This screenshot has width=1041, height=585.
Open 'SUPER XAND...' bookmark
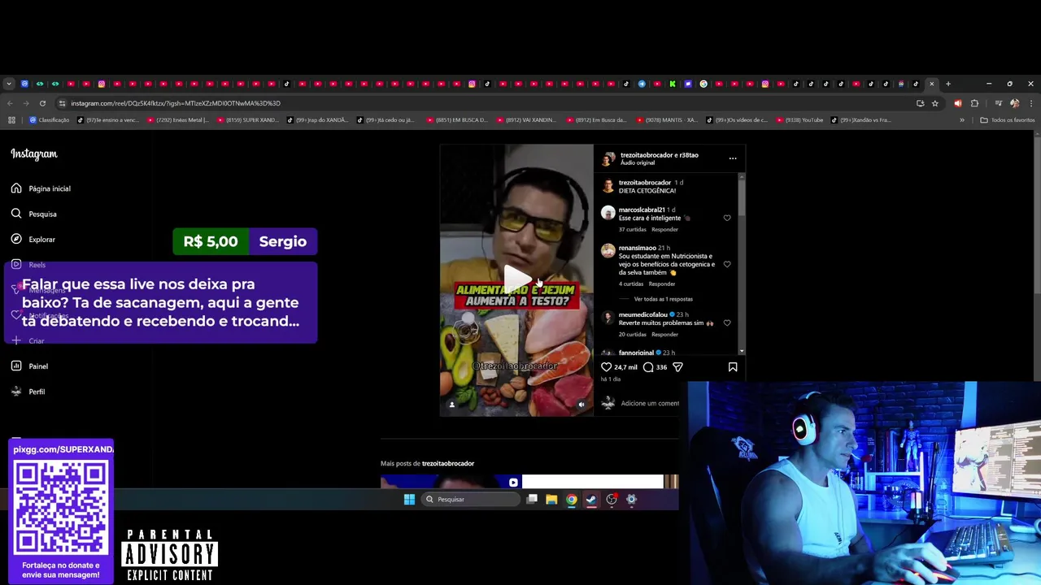coord(246,120)
